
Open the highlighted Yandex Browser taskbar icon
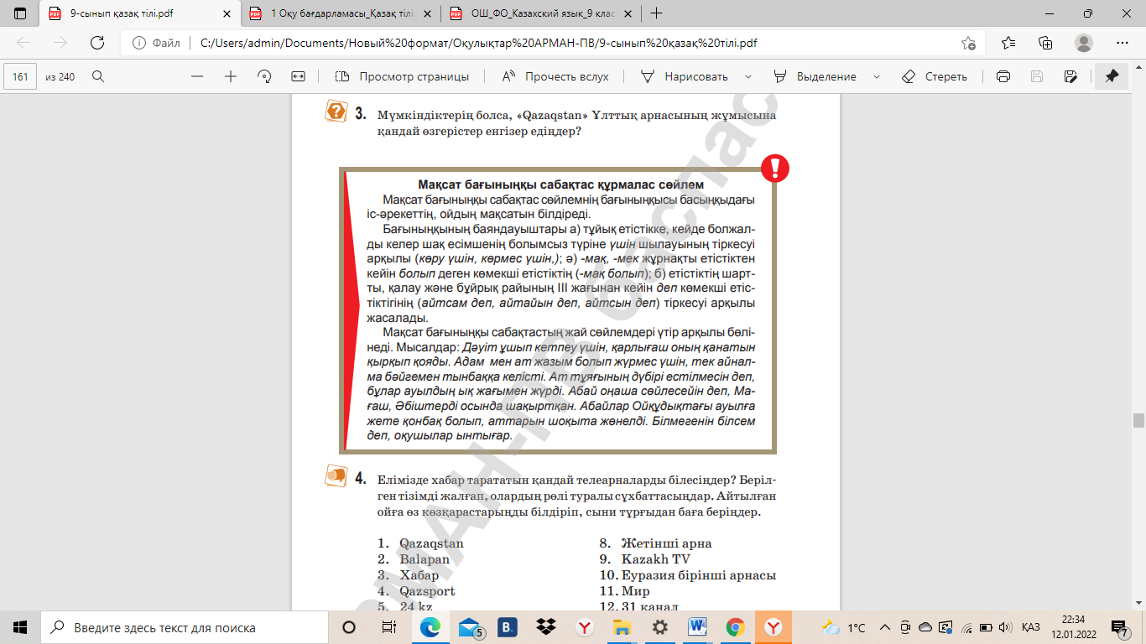click(x=774, y=627)
